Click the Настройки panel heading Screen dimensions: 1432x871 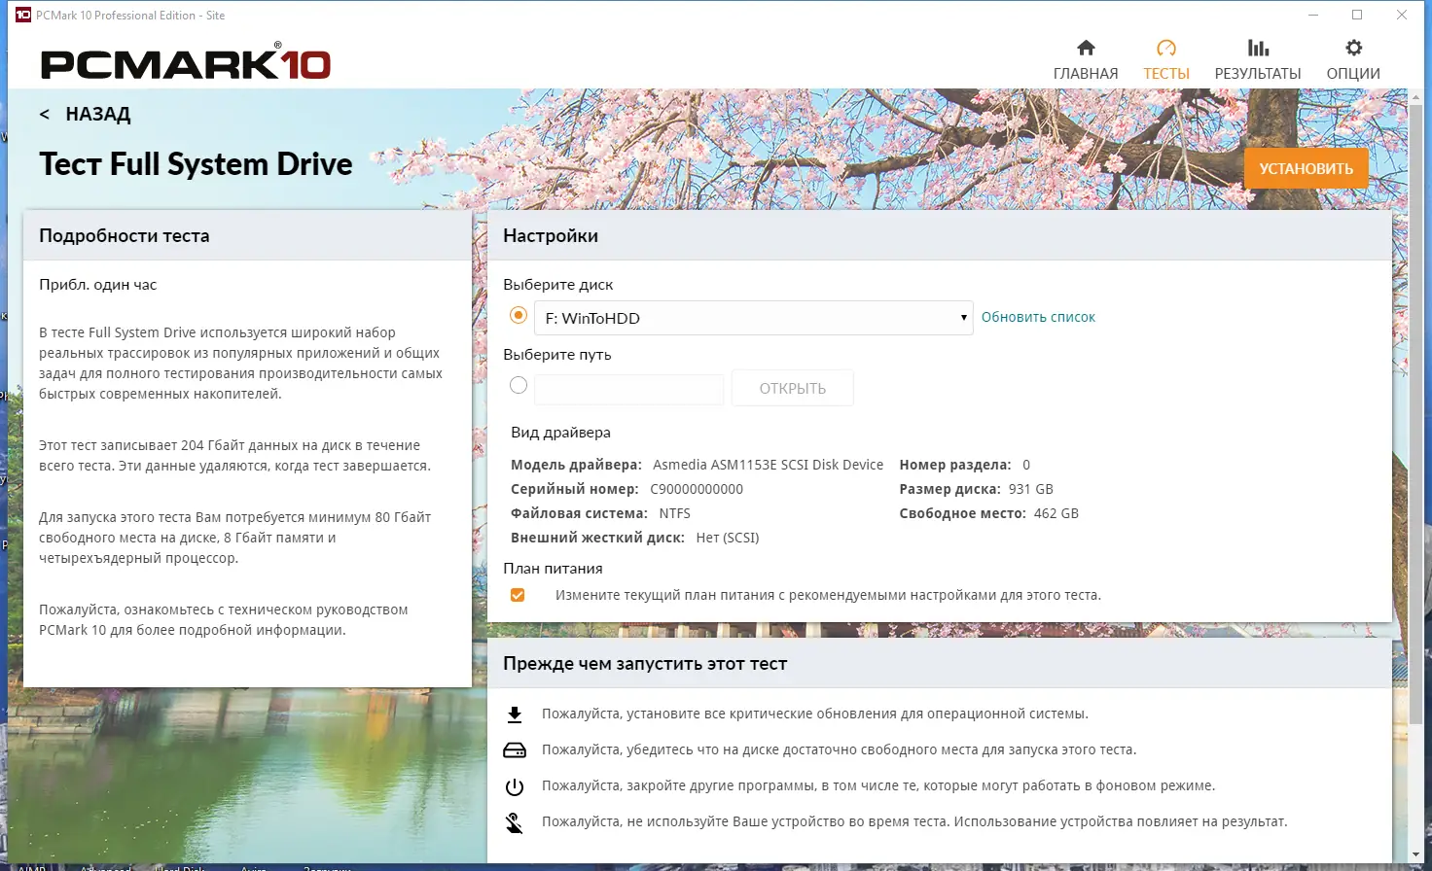coord(551,235)
